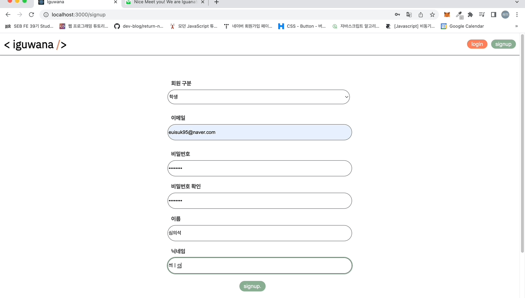Open the dev-blog/return-n GitHub bookmark
The width and height of the screenshot is (525, 298).
tap(139, 26)
